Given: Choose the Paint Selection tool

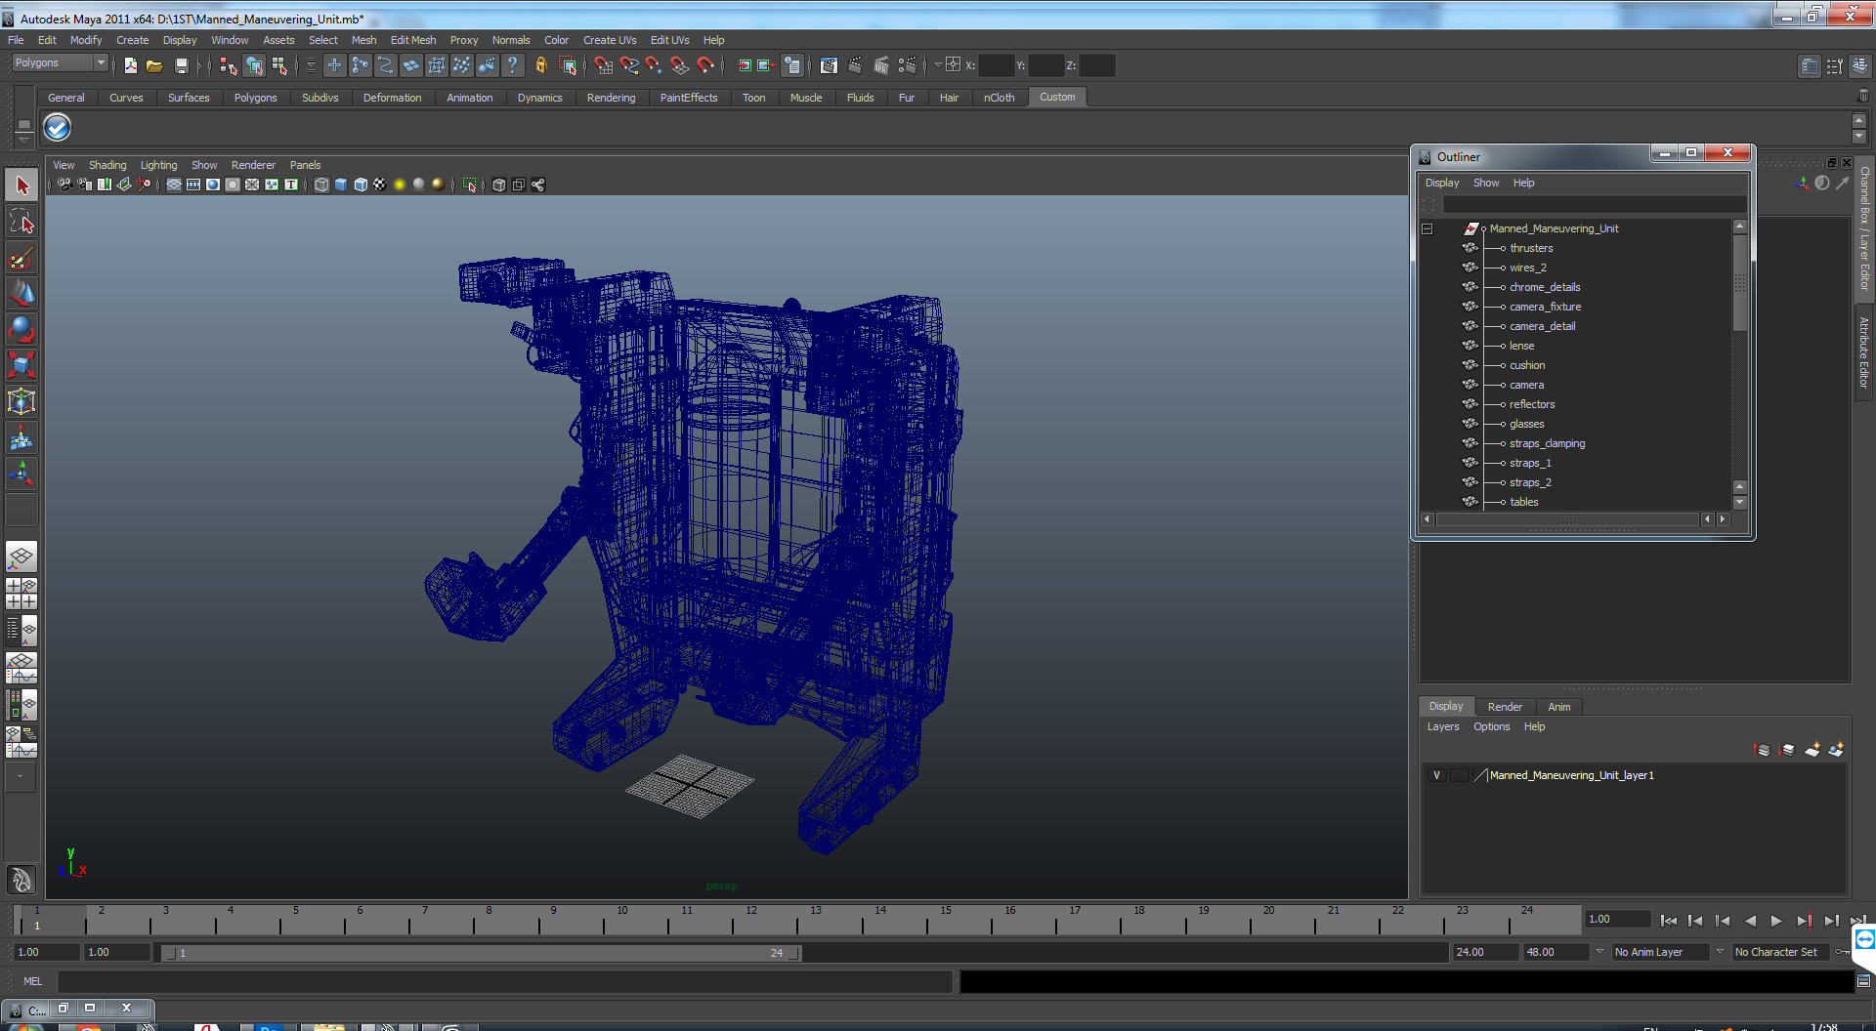Looking at the screenshot, I should (x=21, y=258).
